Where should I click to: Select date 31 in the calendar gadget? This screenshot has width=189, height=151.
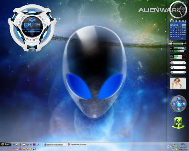coord(179,36)
